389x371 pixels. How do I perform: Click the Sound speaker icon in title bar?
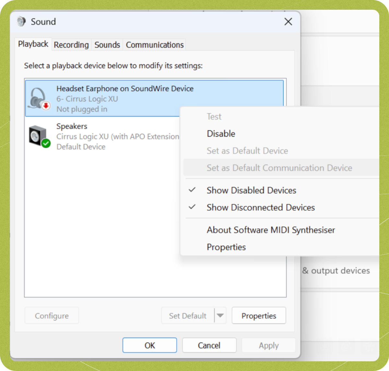tap(21, 22)
